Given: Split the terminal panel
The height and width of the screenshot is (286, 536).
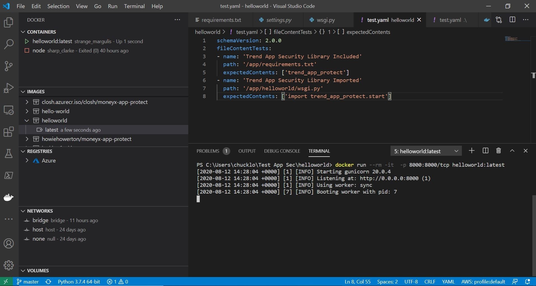Looking at the screenshot, I should [485, 151].
